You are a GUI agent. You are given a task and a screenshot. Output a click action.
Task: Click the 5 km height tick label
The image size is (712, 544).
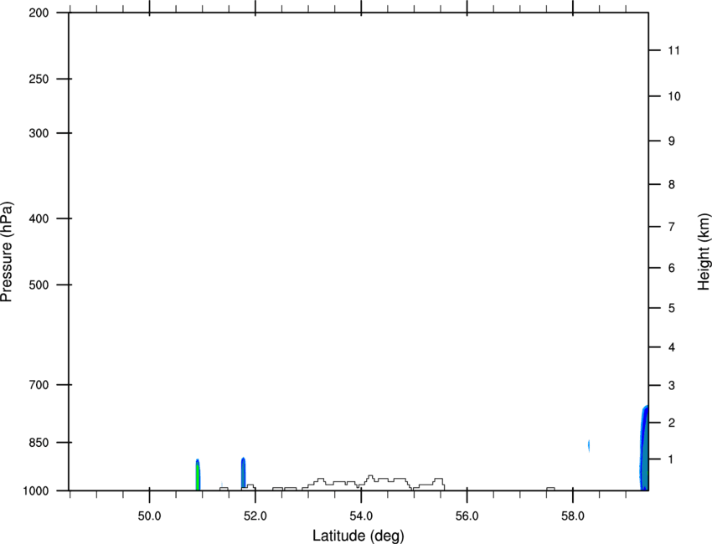[672, 308]
